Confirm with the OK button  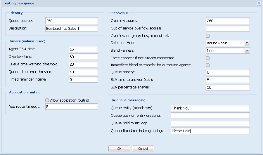(119, 149)
